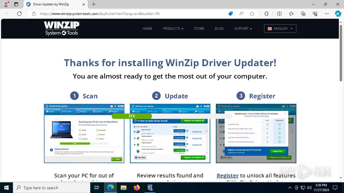Click the taskbar search box

pos(52,188)
